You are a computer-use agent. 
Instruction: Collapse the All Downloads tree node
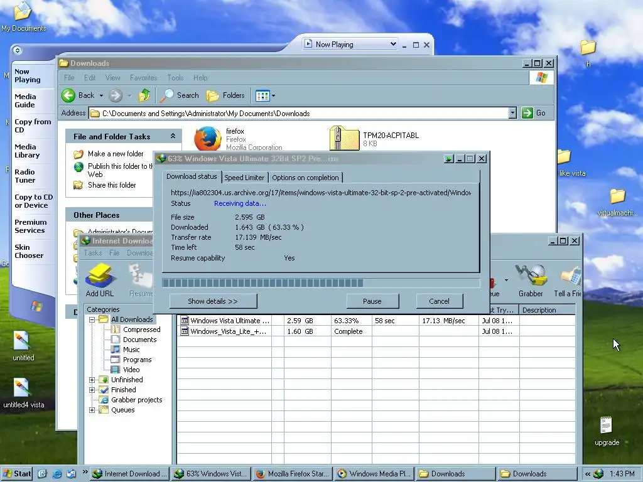point(92,319)
